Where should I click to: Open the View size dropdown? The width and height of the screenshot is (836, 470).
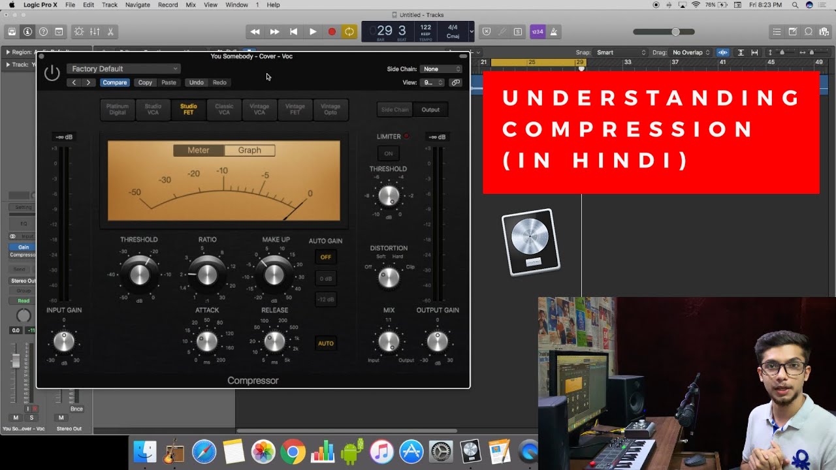(x=432, y=82)
